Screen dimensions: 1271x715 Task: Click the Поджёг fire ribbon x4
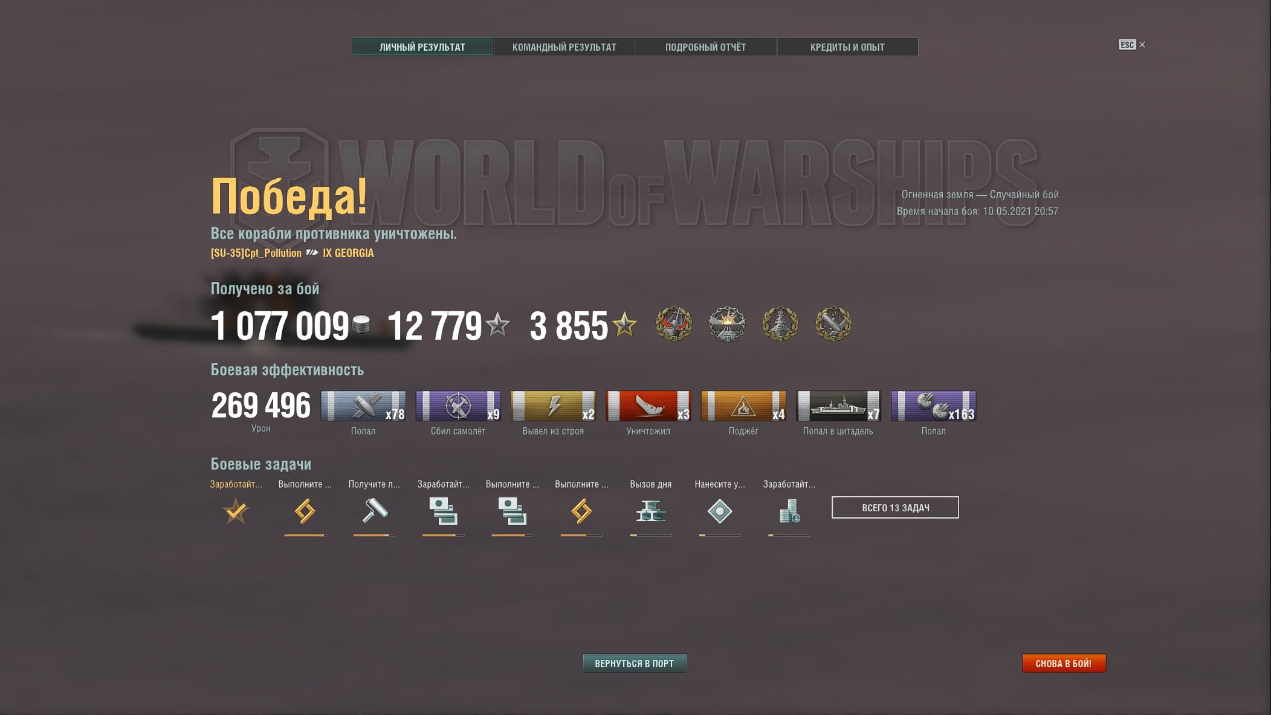point(743,406)
